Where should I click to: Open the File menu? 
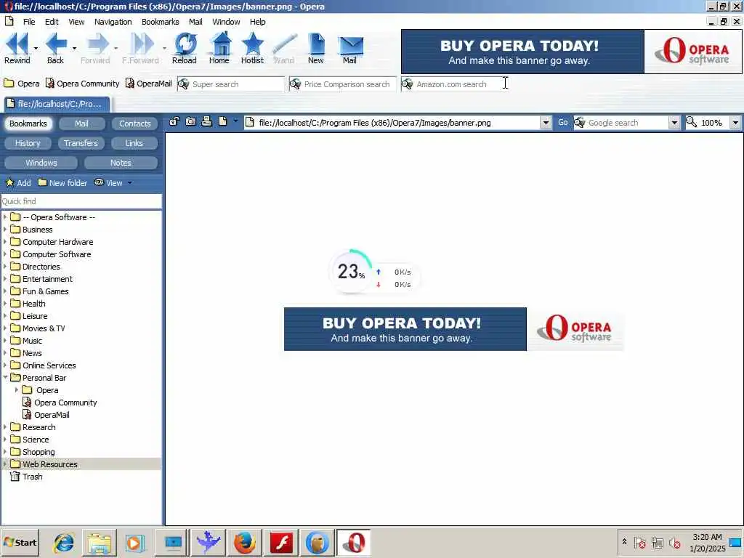[x=29, y=22]
